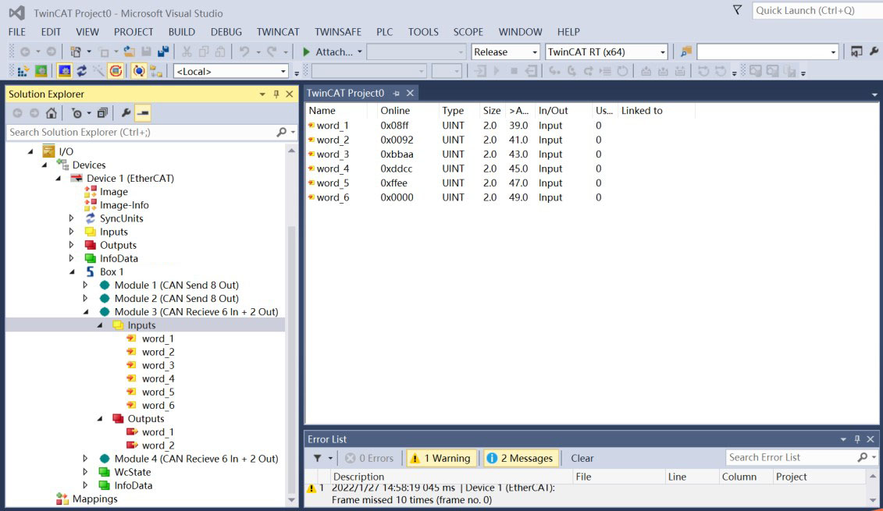The image size is (883, 511).
Task: Sort by the Type column header
Action: pyautogui.click(x=453, y=111)
